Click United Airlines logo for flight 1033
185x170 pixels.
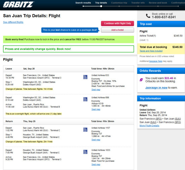pos(85,152)
